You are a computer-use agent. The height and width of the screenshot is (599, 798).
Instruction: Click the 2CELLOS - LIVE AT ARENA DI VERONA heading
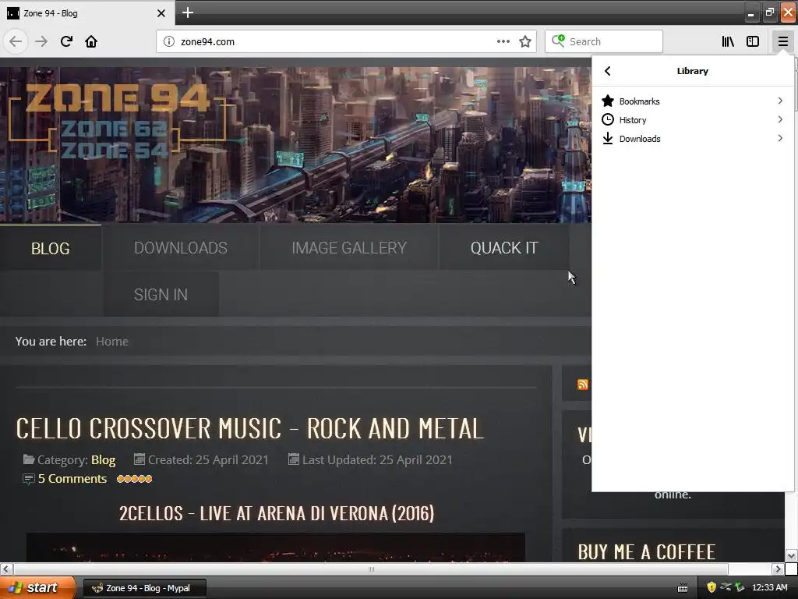point(277,513)
